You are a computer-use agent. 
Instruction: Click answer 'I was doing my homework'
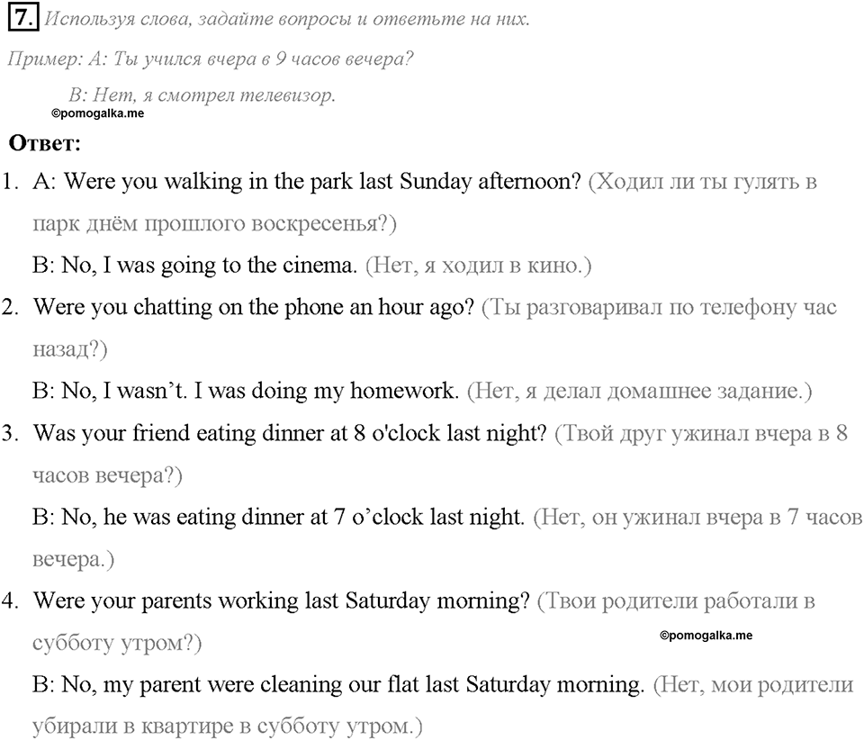(x=326, y=392)
